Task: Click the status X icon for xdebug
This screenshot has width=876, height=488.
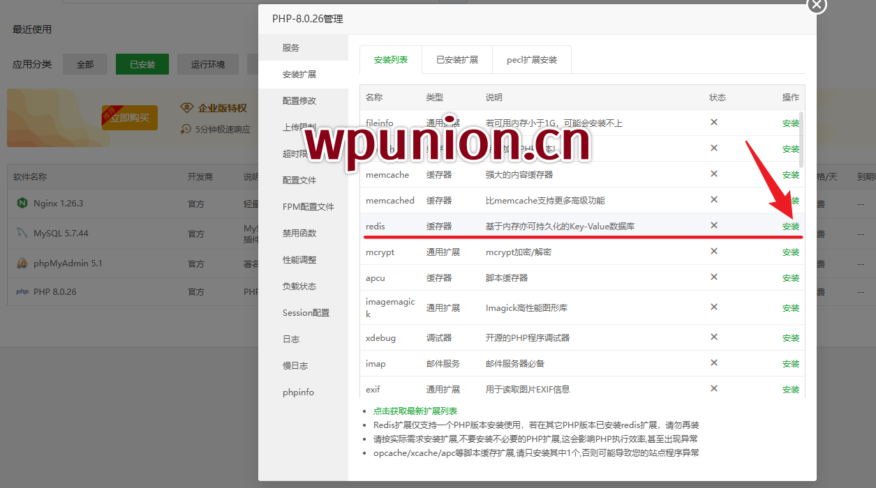Action: (x=714, y=337)
